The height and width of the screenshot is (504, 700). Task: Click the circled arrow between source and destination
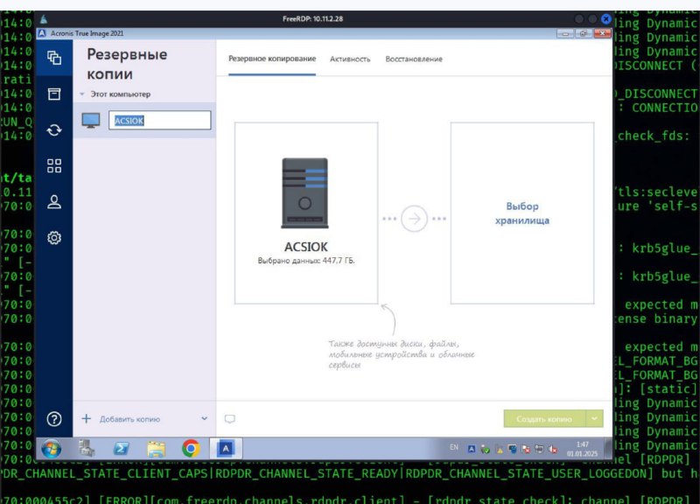point(414,219)
